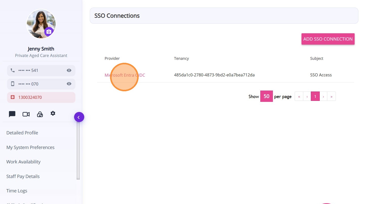Open the chat messages icon

pos(12,114)
